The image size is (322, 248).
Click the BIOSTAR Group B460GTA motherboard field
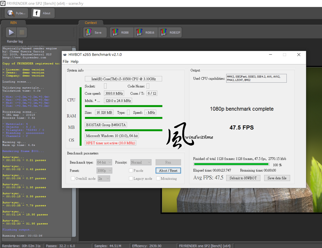(x=106, y=125)
